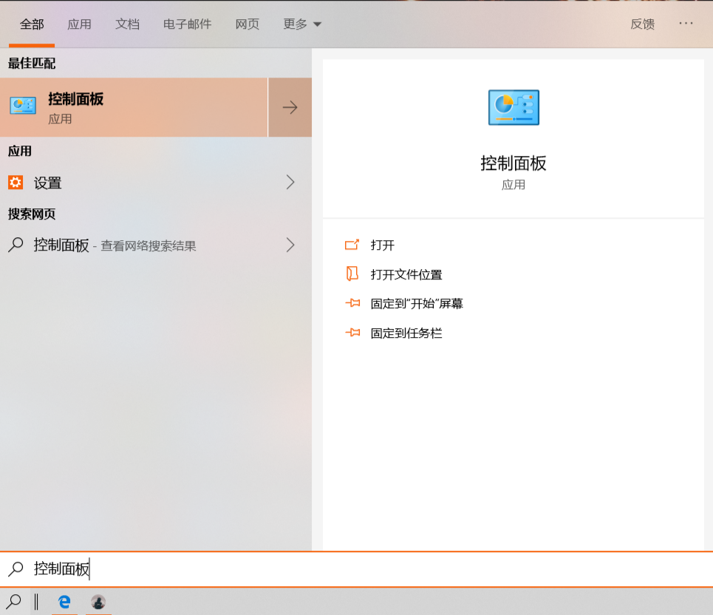Select the Control Panel icon in best match
The width and height of the screenshot is (713, 615).
(22, 106)
